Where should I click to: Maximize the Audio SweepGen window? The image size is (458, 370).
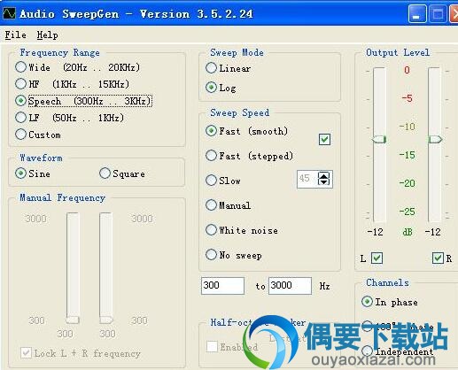[438, 14]
